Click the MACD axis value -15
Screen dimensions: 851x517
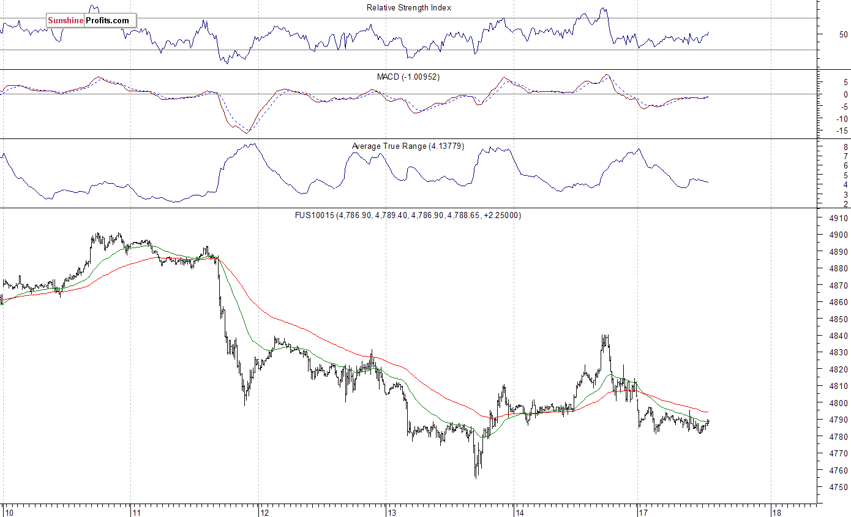point(841,130)
